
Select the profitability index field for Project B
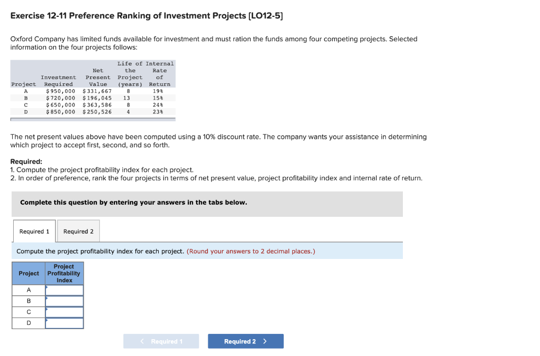64,301
